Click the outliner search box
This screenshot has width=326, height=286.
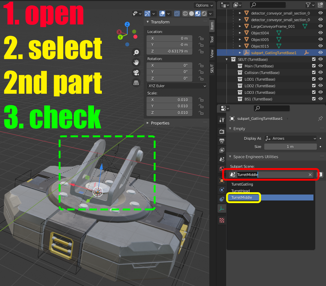pos(268,5)
